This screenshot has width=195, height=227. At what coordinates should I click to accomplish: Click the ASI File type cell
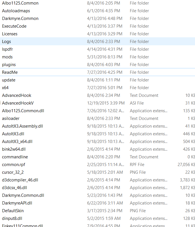tap(137, 103)
